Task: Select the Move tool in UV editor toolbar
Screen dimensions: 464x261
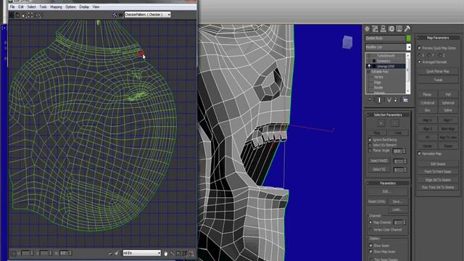Action: click(x=12, y=14)
